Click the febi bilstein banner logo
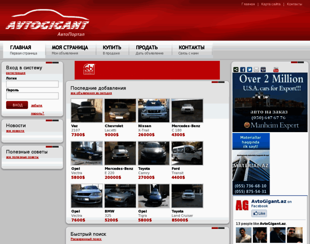This screenshot has width=310, height=244. click(89, 69)
